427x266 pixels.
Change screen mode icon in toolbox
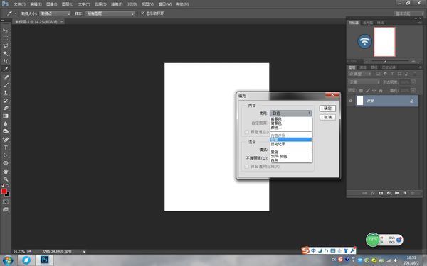pyautogui.click(x=6, y=209)
